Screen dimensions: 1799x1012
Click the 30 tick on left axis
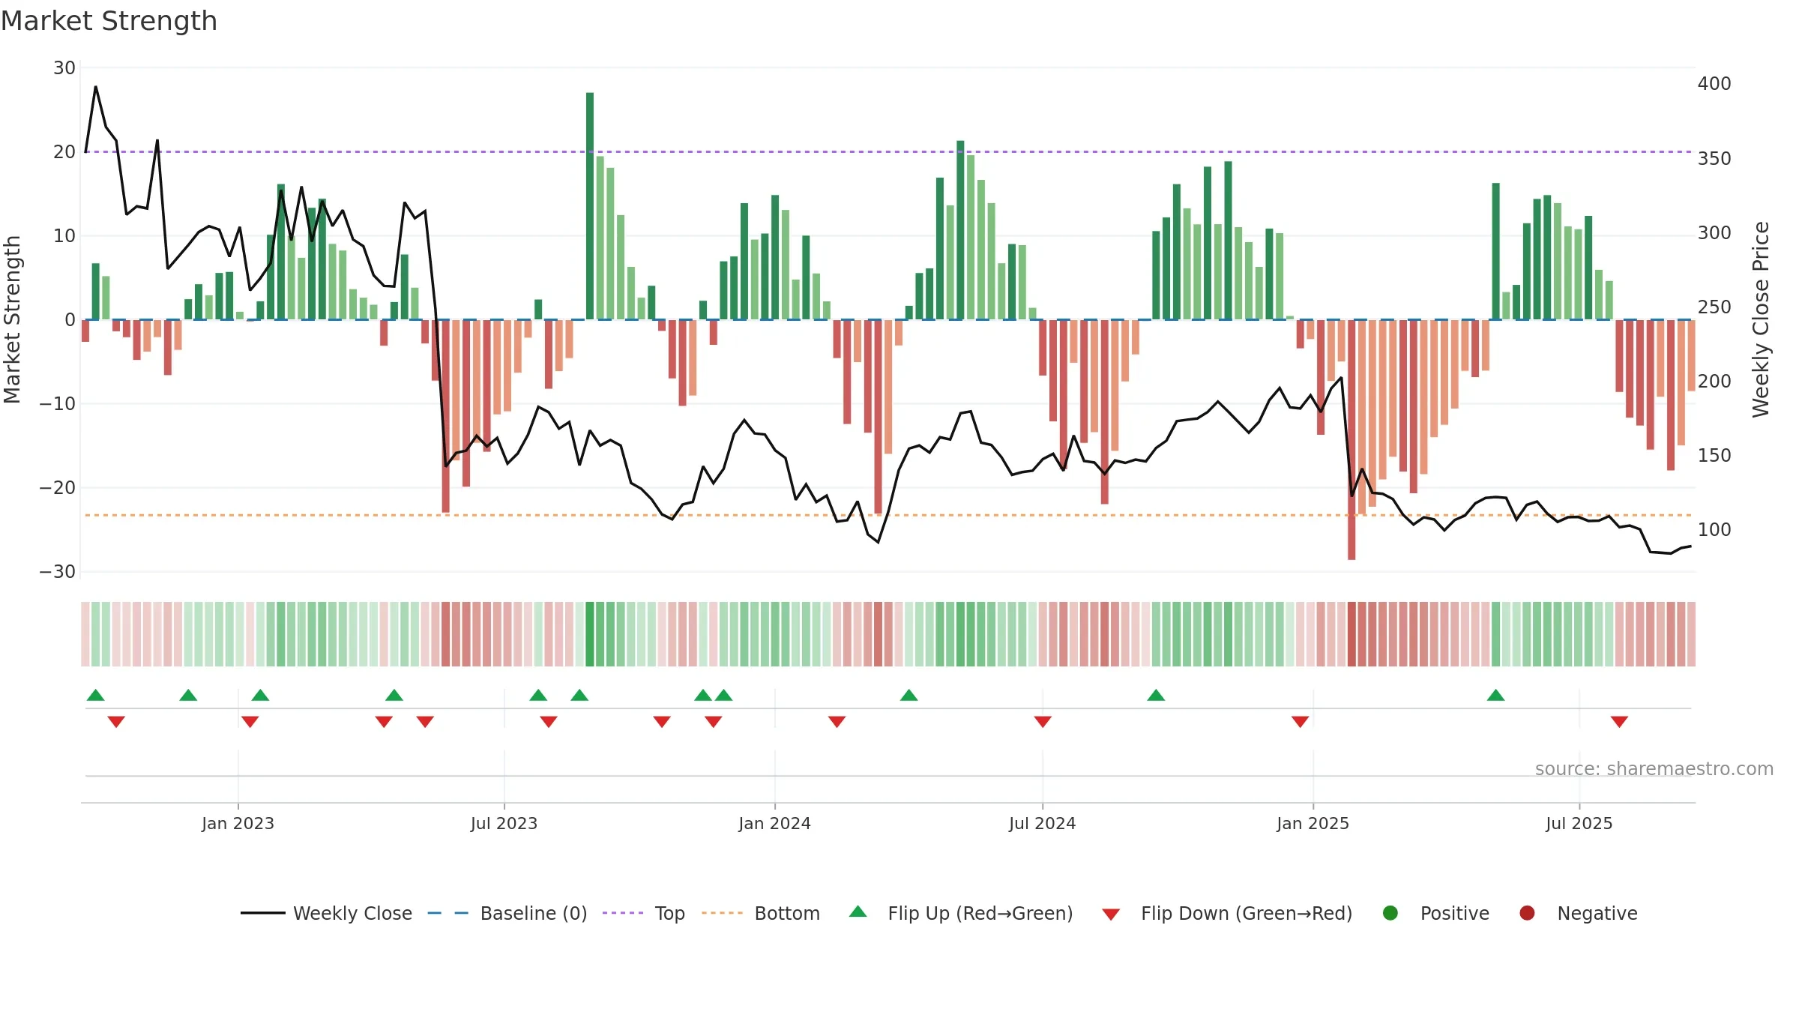click(x=64, y=68)
